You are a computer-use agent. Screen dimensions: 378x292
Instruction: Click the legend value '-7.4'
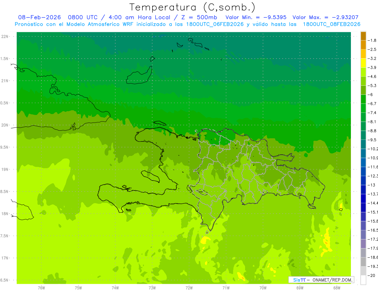tap(372, 113)
